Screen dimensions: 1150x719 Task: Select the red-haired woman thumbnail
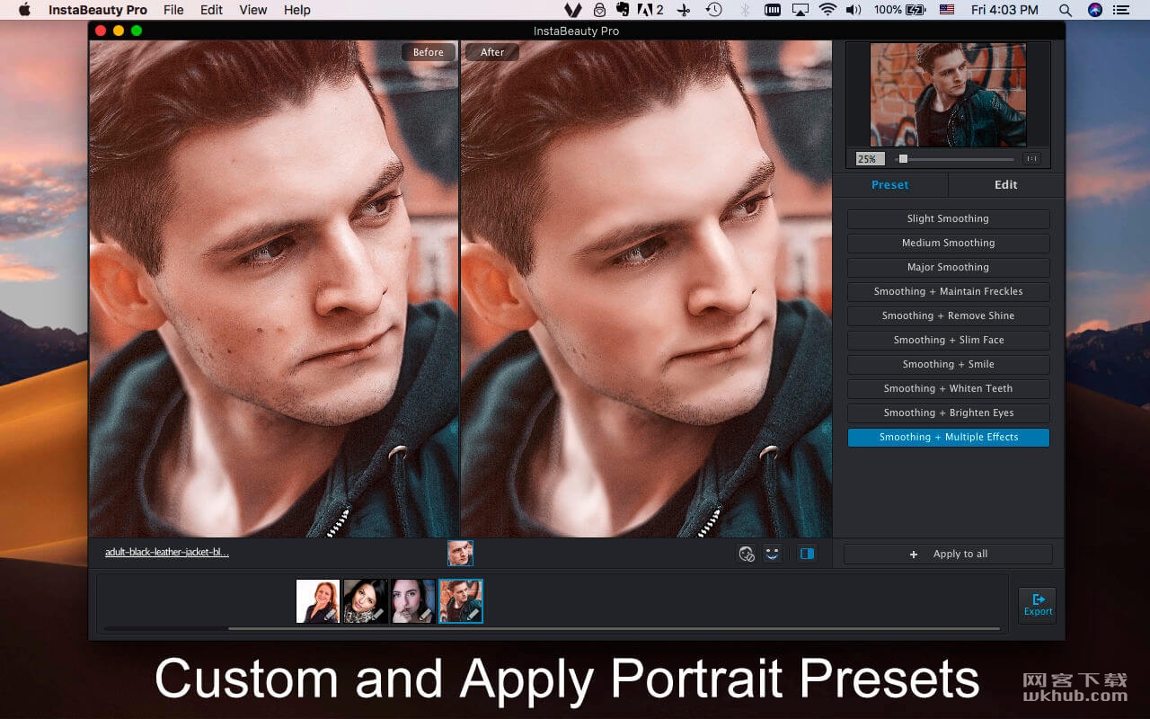pyautogui.click(x=318, y=601)
